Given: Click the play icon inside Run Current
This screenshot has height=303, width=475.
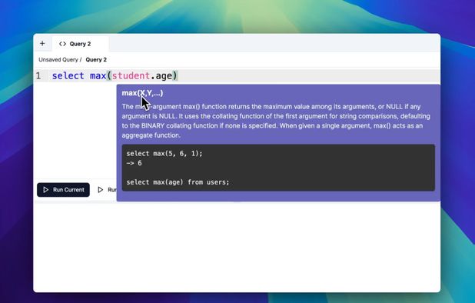Looking at the screenshot, I should coord(46,190).
